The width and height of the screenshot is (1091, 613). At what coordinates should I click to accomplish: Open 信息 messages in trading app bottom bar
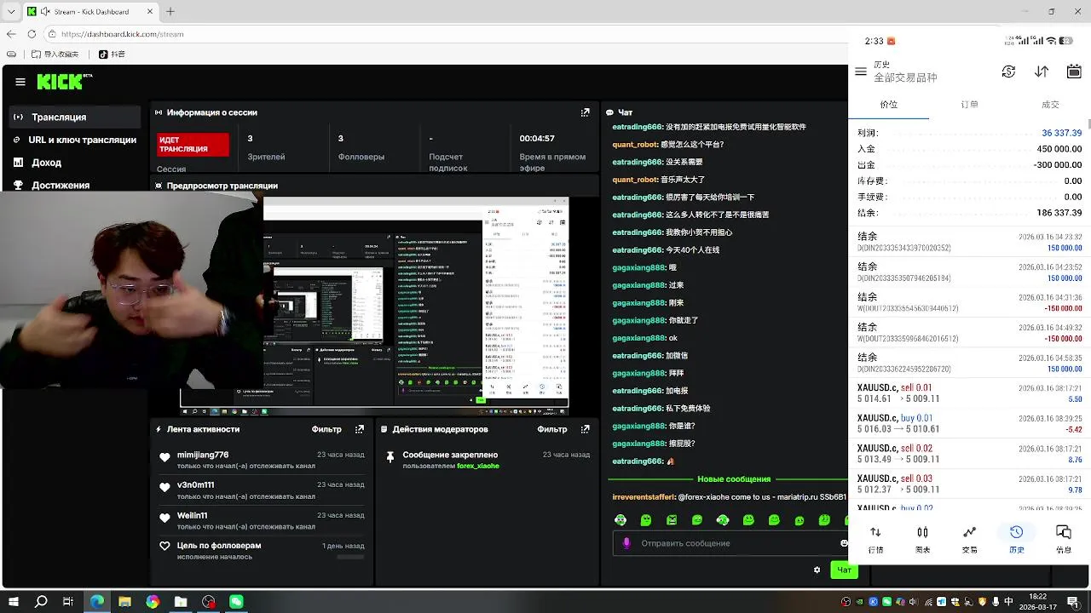click(1064, 539)
